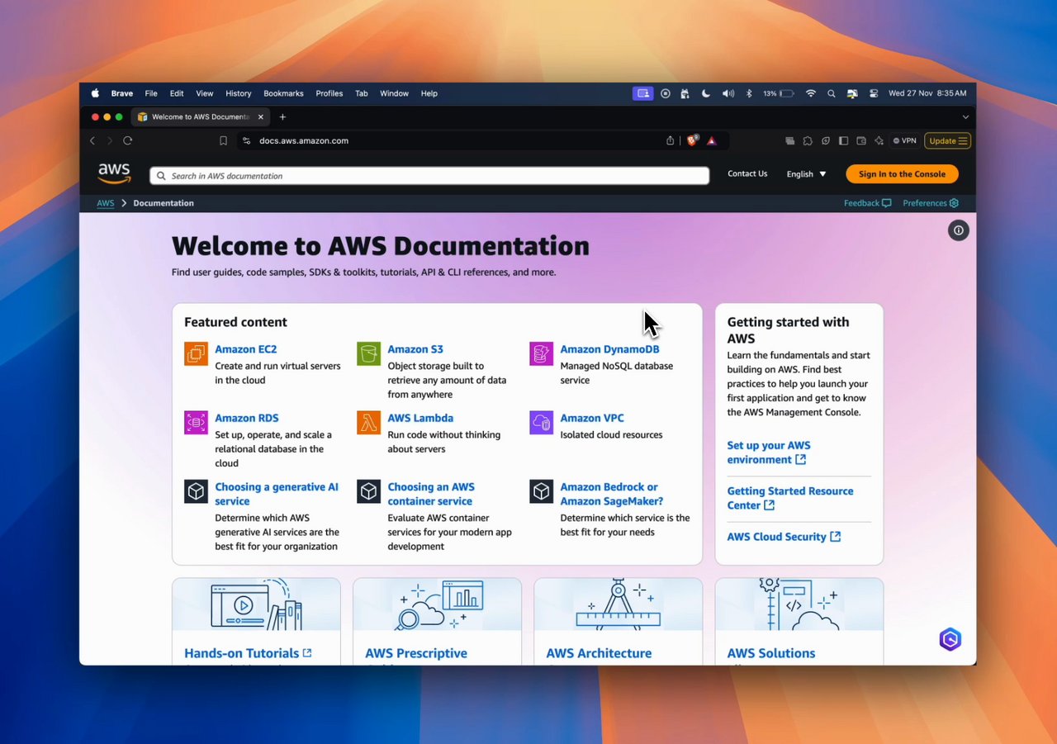This screenshot has width=1057, height=744.
Task: Click the reload page icon
Action: click(x=127, y=140)
